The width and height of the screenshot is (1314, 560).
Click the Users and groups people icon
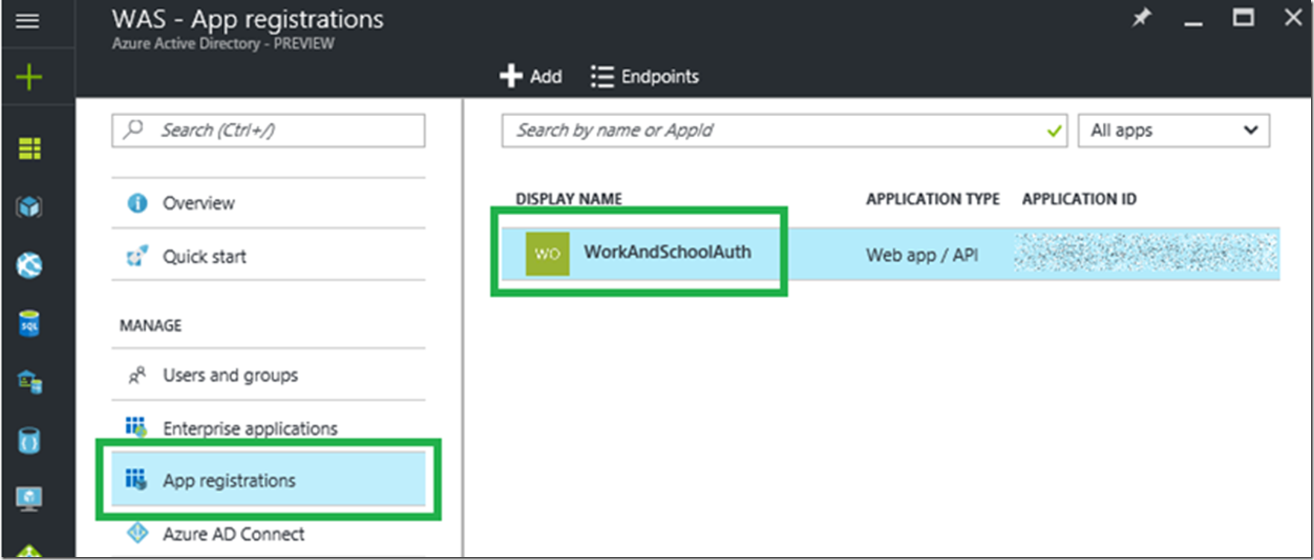(x=137, y=375)
